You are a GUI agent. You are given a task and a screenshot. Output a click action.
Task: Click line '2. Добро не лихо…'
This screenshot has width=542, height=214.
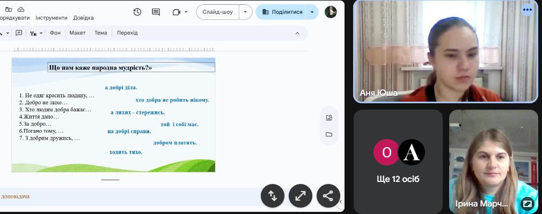[43, 102]
